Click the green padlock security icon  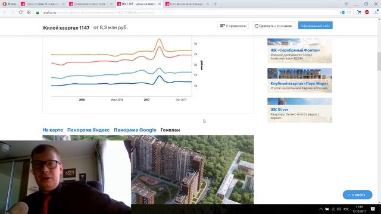point(38,12)
